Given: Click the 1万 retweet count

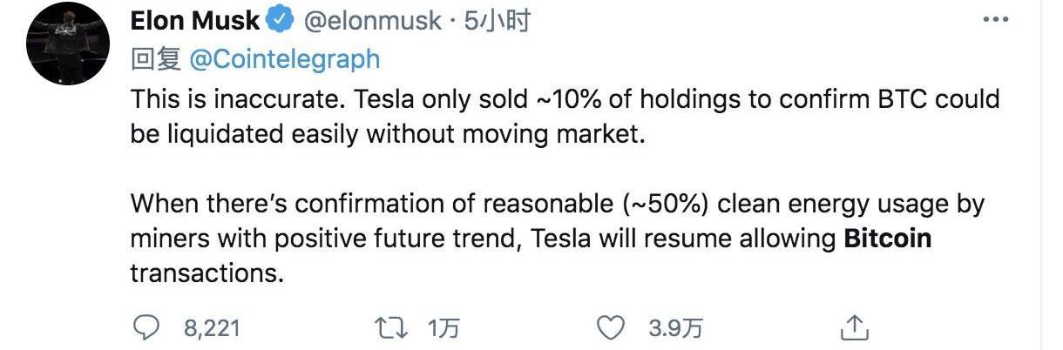Looking at the screenshot, I should point(443,328).
